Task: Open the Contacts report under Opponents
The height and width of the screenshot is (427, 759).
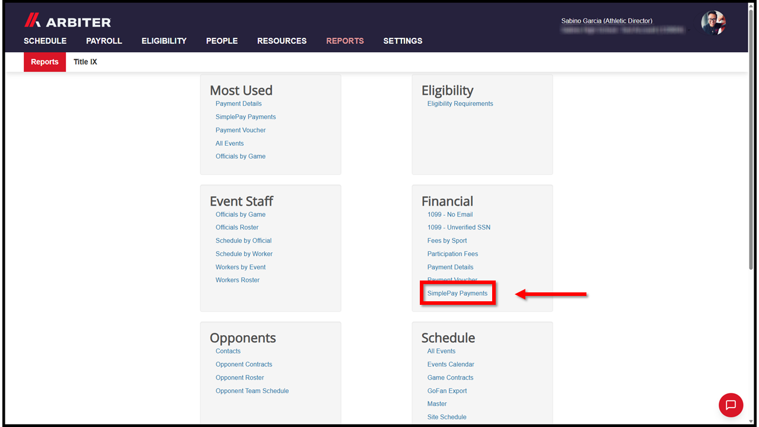Action: pyautogui.click(x=228, y=351)
